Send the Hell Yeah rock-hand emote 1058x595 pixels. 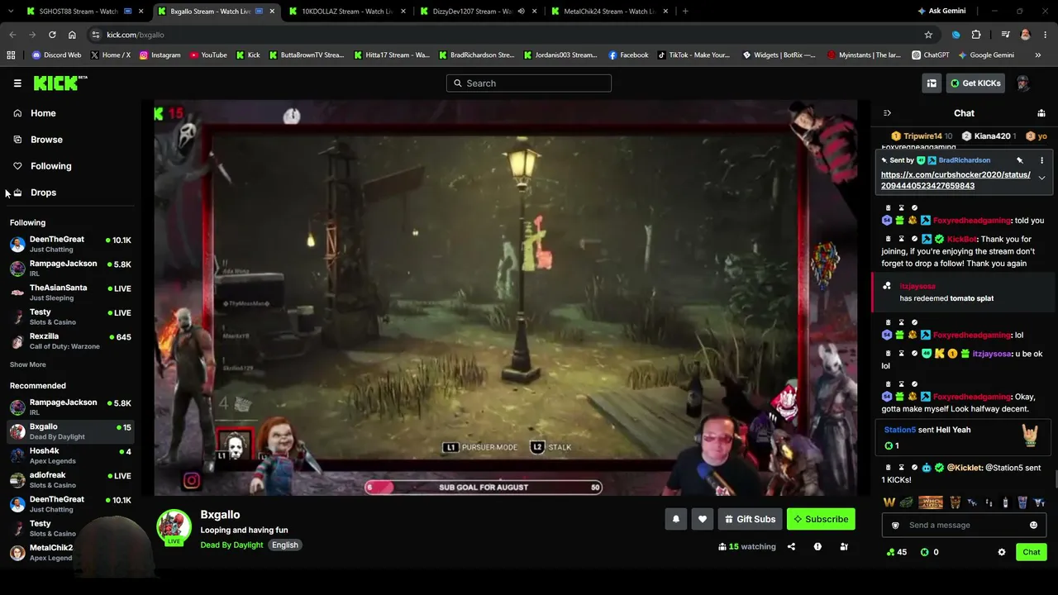[1030, 436]
